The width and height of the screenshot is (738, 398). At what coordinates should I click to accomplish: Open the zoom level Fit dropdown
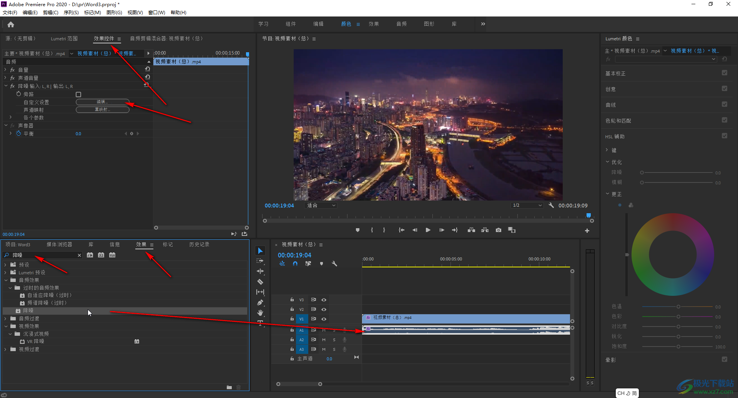(321, 206)
